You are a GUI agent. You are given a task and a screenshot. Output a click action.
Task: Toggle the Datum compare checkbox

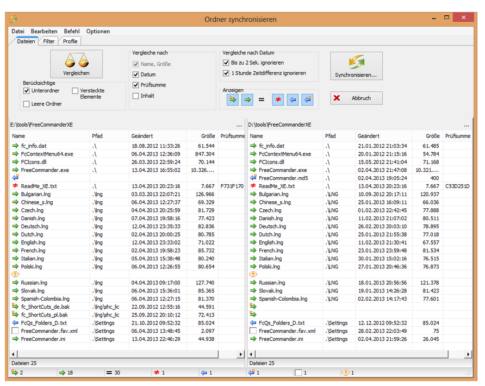coord(135,74)
